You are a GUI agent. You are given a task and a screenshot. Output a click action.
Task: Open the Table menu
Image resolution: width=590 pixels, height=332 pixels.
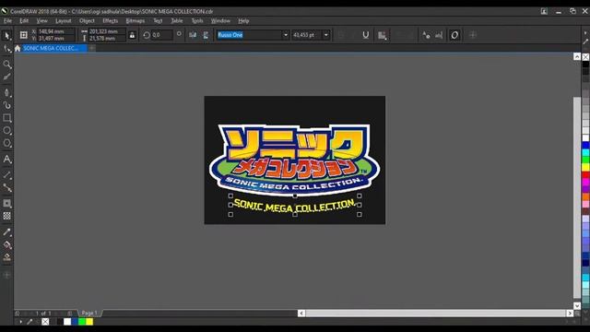click(177, 20)
